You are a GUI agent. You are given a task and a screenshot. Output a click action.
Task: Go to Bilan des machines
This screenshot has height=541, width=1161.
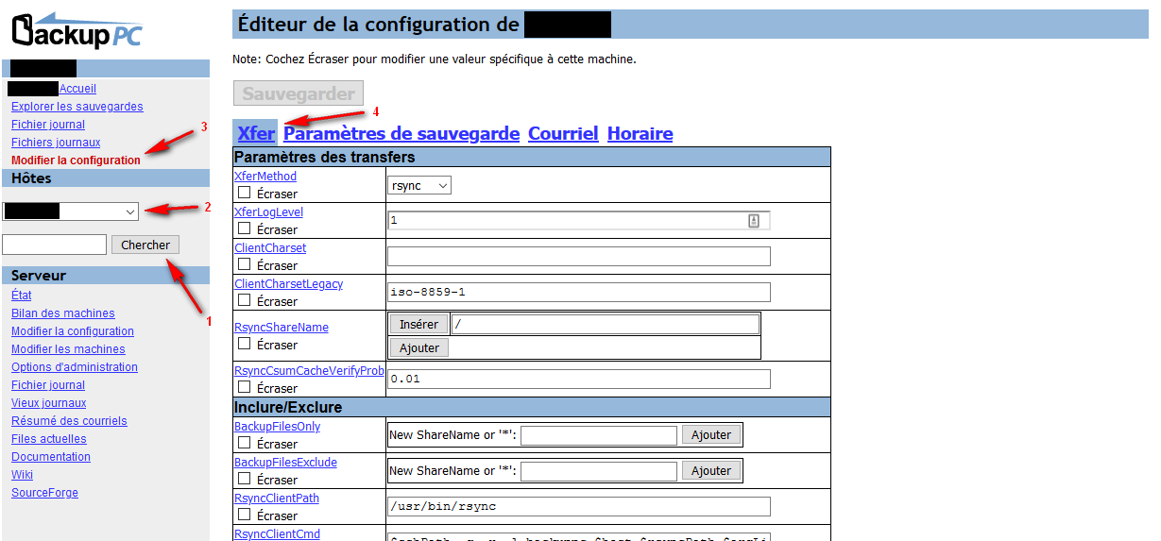click(63, 313)
